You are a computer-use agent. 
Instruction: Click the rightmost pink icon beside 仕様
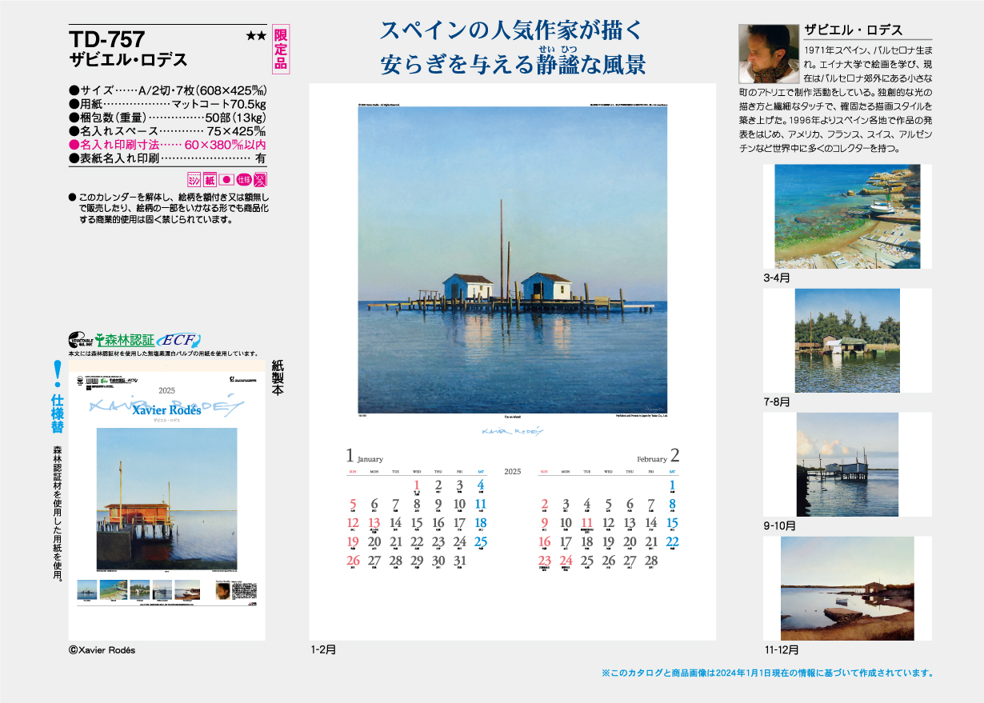coord(260,180)
